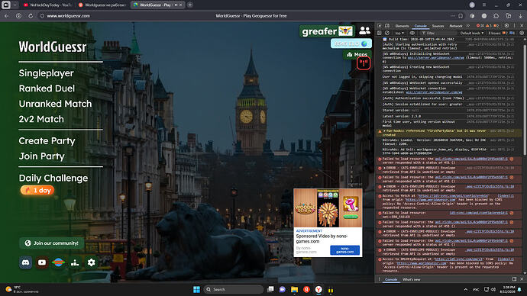Clear the console with the ban icon
The height and width of the screenshot is (296, 527).
click(x=387, y=33)
